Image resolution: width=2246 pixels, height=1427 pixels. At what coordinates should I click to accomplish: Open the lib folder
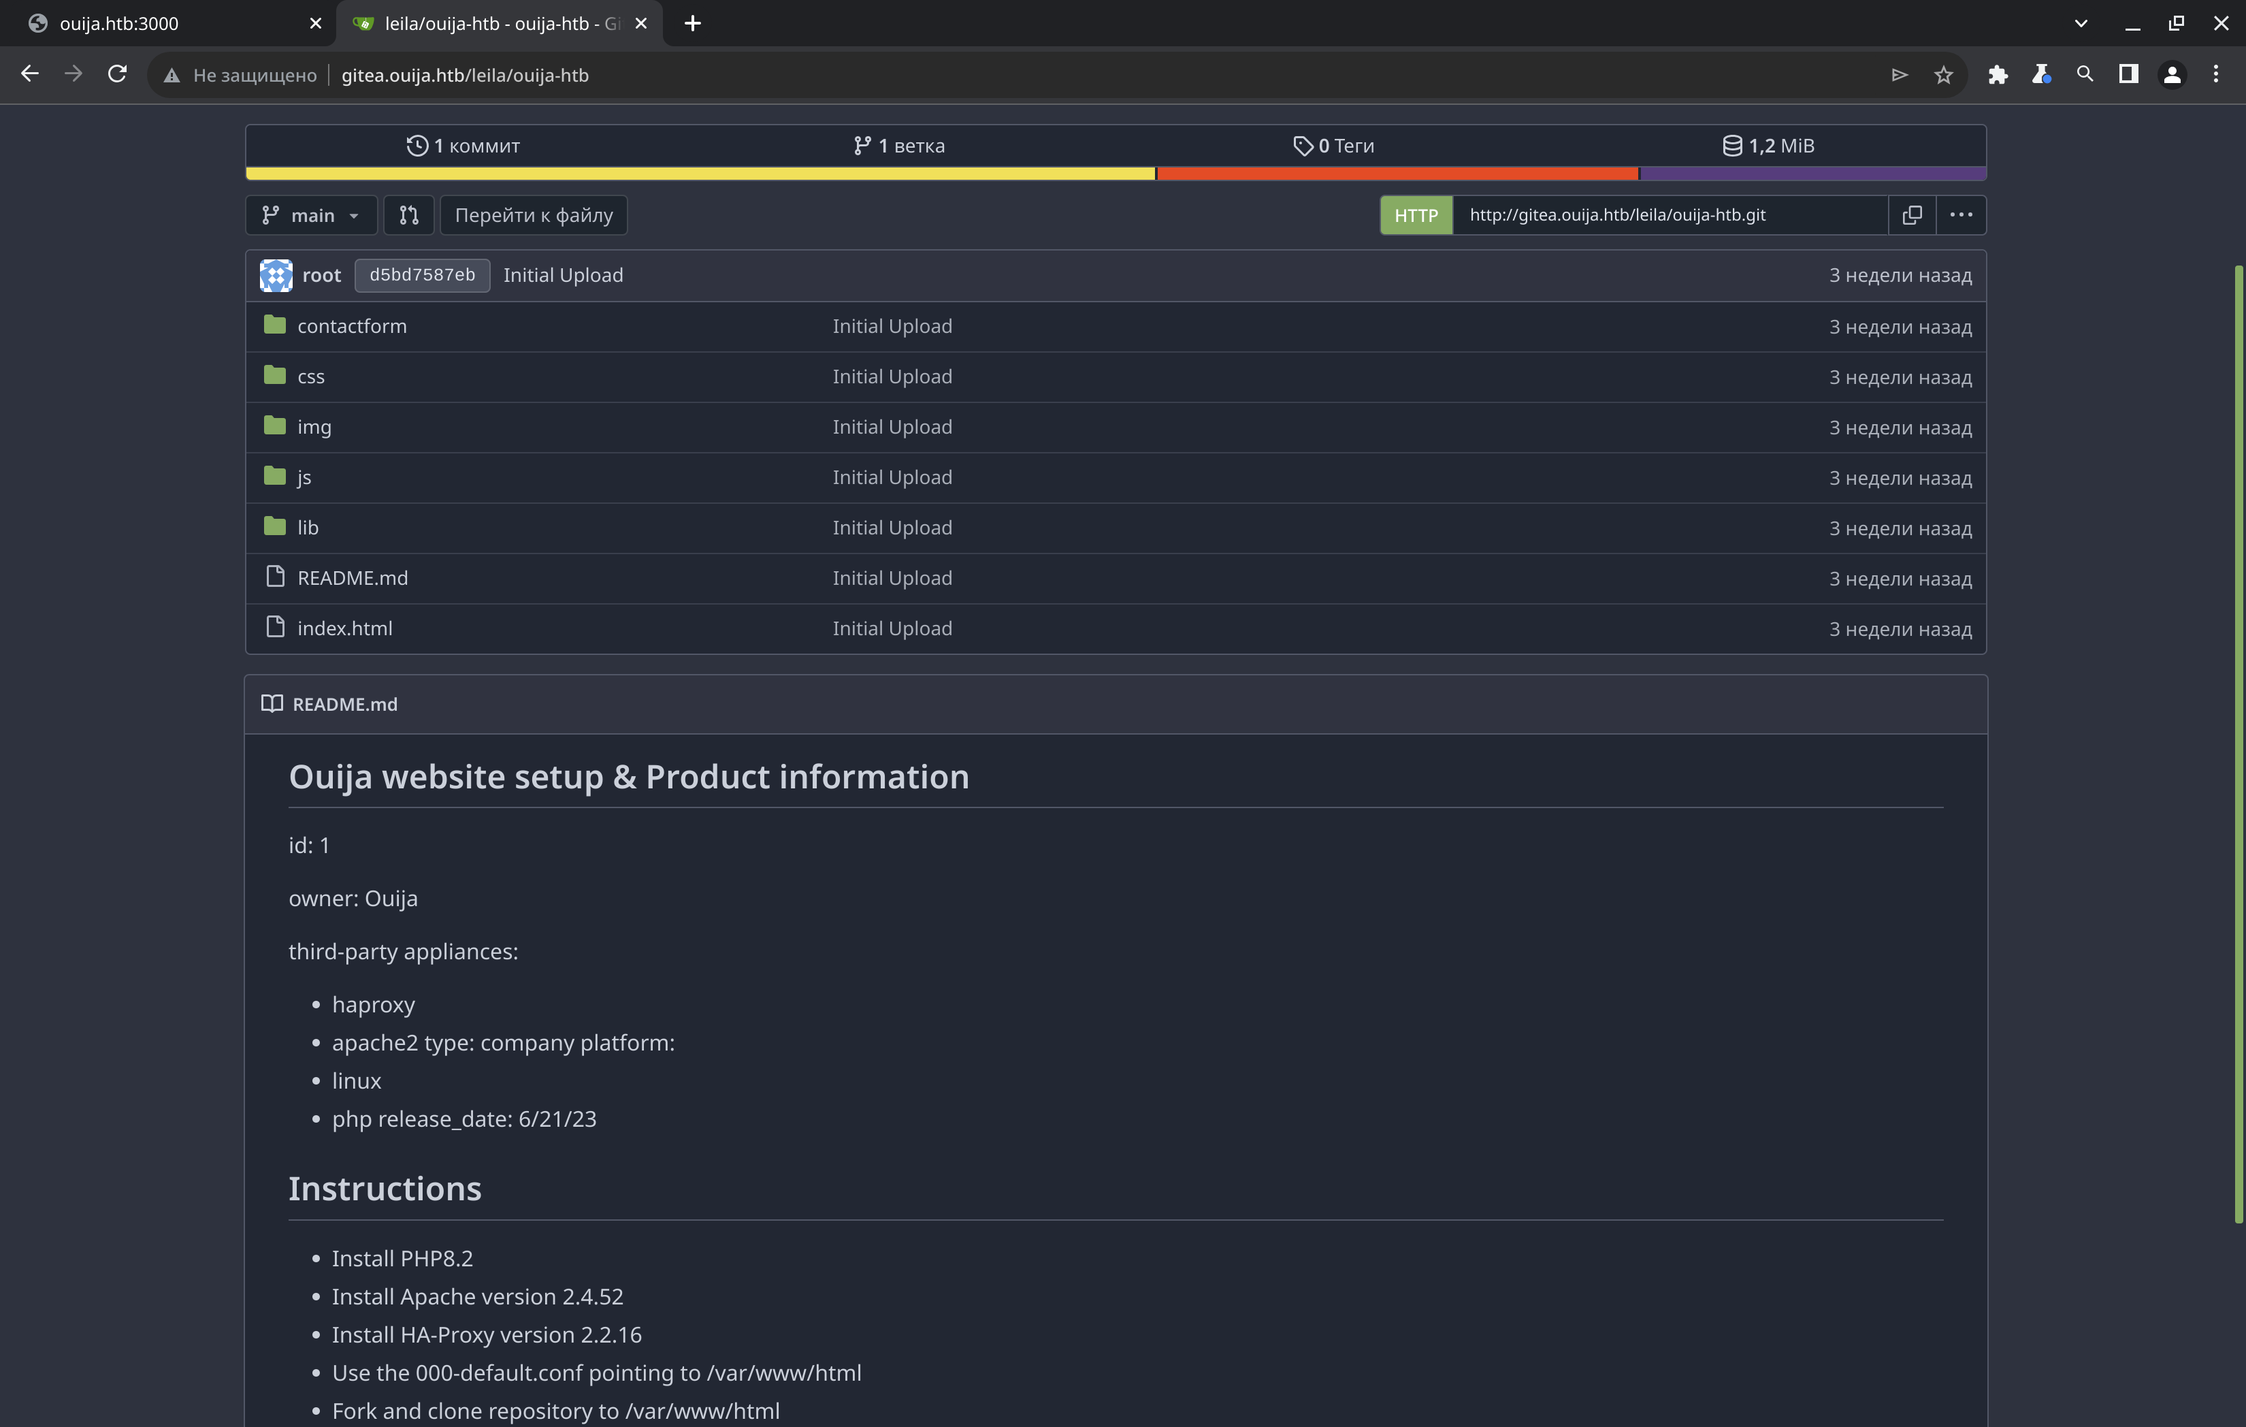click(x=308, y=528)
